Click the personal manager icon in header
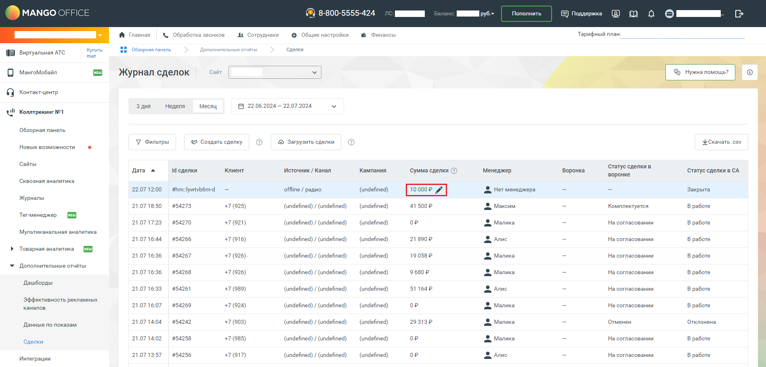The height and width of the screenshot is (367, 766). (x=616, y=14)
